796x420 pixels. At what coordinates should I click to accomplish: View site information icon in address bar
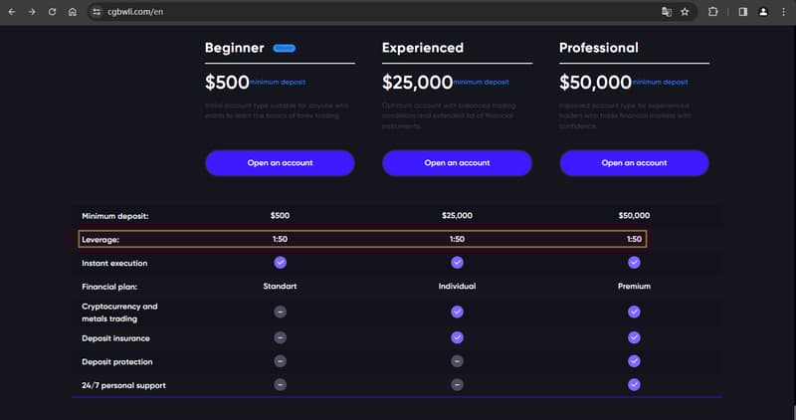[x=97, y=12]
